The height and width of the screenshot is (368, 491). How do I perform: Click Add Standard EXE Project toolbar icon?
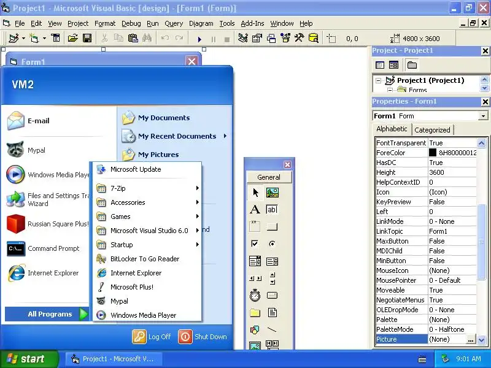(x=13, y=39)
